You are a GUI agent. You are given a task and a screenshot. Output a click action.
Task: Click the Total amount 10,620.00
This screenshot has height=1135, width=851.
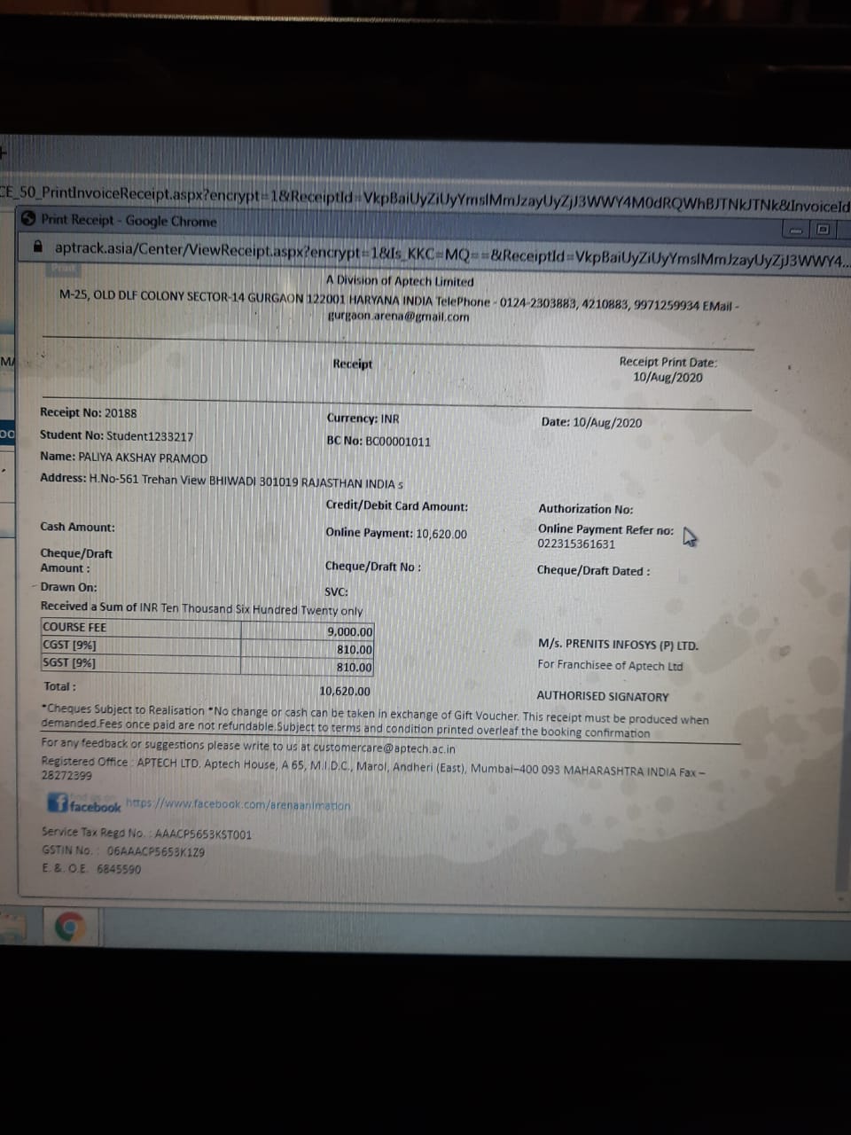(345, 691)
